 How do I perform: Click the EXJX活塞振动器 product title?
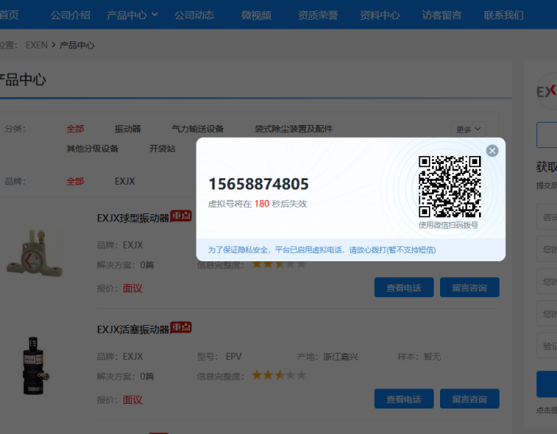point(133,329)
